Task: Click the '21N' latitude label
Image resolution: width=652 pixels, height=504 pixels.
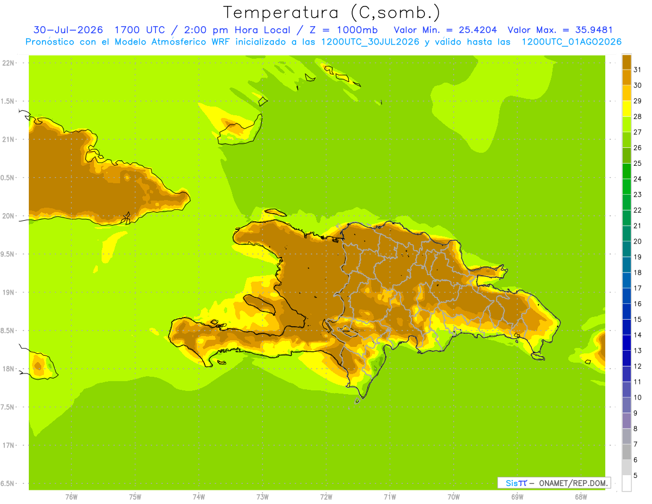Action: pos(8,139)
